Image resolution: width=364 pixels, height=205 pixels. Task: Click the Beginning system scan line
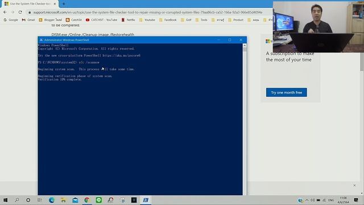pos(86,69)
